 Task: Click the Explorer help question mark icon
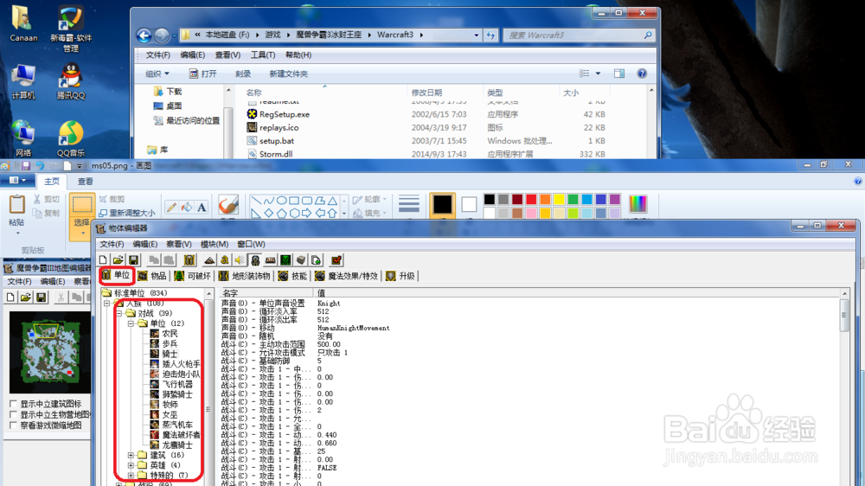(642, 74)
